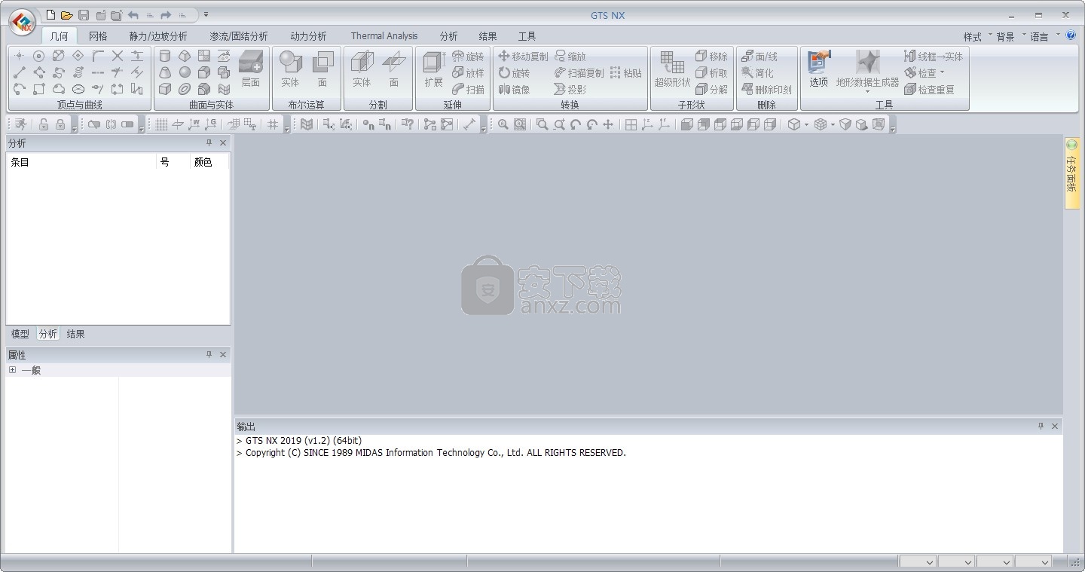Click the 扫描复制 sweep copy button
Image resolution: width=1085 pixels, height=572 pixels.
pyautogui.click(x=579, y=72)
